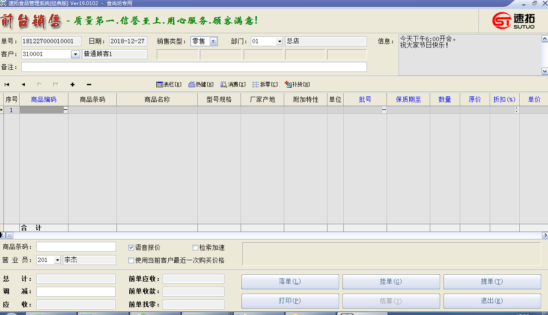Click the 退出 exit button
Viewport: 548px width, 315px height.
pyautogui.click(x=491, y=300)
